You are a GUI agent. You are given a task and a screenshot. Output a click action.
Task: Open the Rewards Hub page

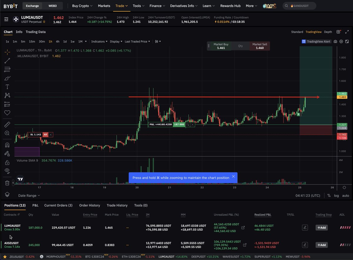coord(230,6)
